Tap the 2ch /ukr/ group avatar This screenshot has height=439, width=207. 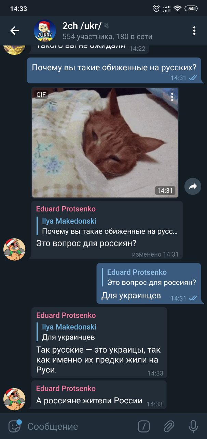pos(45,31)
